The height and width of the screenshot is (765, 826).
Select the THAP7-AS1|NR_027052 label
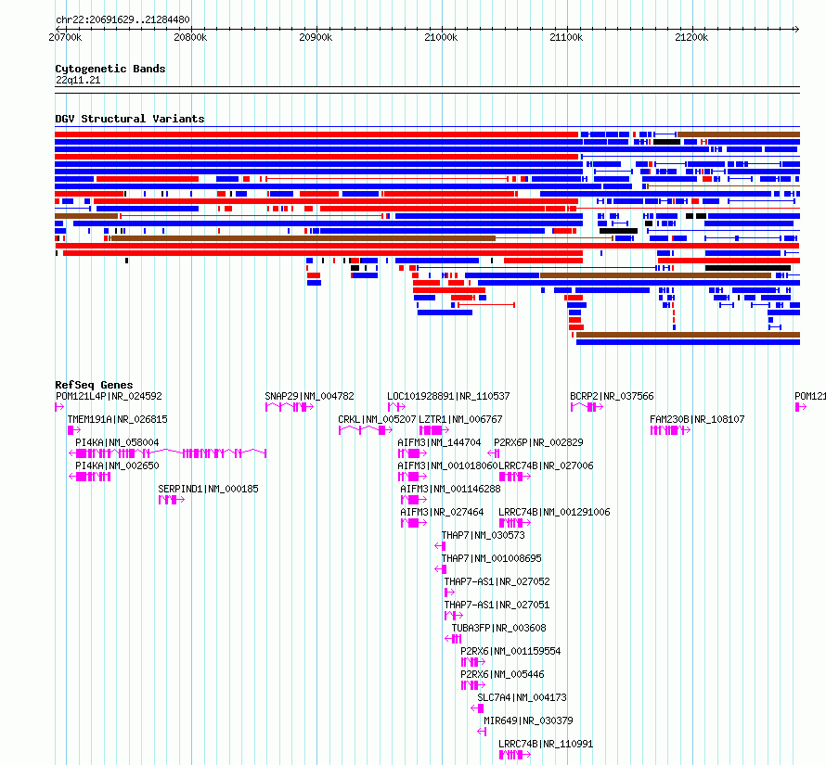pos(497,581)
